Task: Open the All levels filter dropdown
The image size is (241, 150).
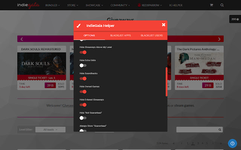Action: (50, 130)
